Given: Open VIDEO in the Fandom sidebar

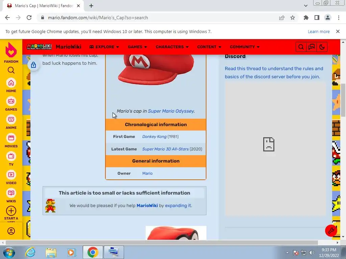Looking at the screenshot, I should click(x=11, y=177).
